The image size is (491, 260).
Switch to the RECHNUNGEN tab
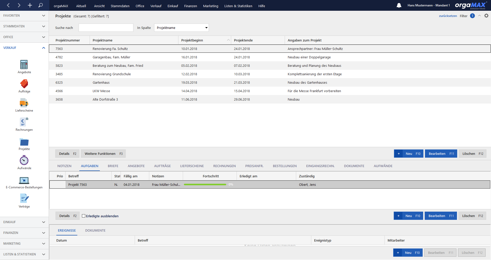(224, 166)
